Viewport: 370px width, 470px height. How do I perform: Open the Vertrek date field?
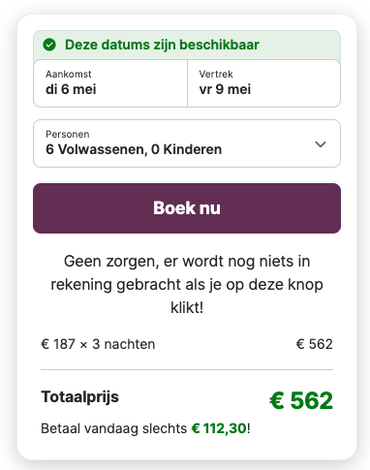pos(263,83)
